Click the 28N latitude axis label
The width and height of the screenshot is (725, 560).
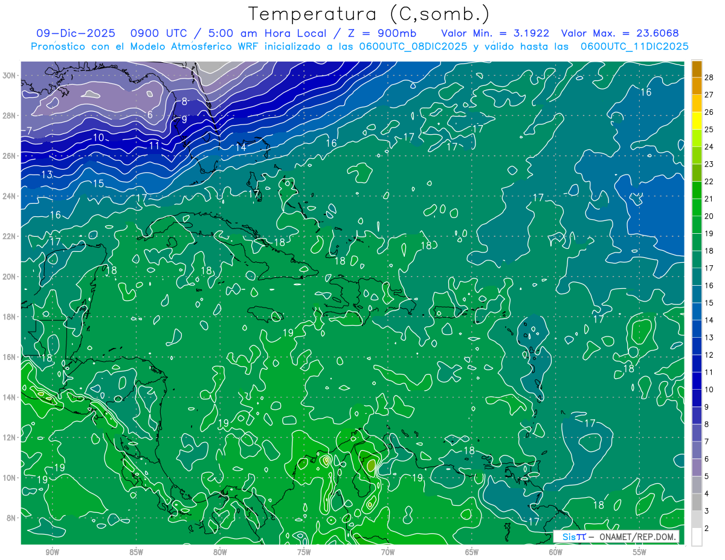click(10, 115)
